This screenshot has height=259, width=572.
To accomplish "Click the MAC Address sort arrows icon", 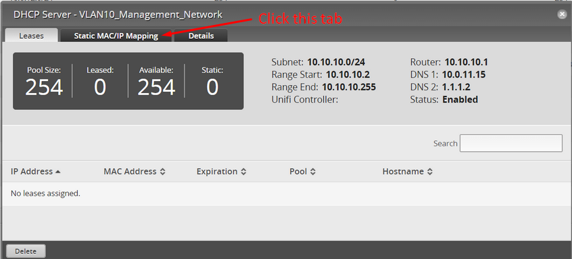I will (163, 172).
